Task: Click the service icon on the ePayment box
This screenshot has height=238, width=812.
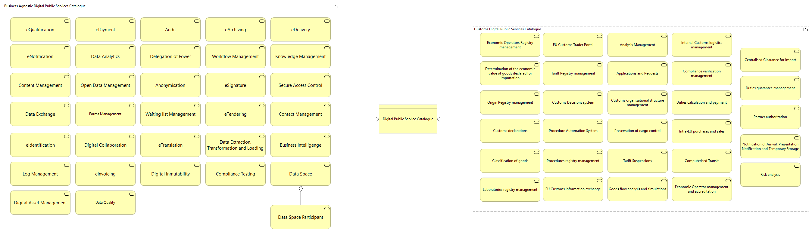Action: pos(132,21)
